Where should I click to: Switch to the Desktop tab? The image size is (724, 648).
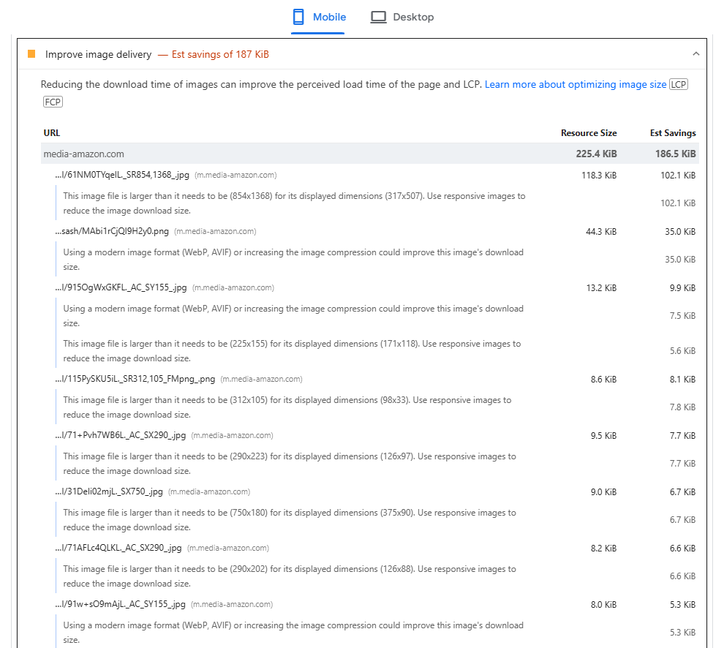click(x=402, y=17)
